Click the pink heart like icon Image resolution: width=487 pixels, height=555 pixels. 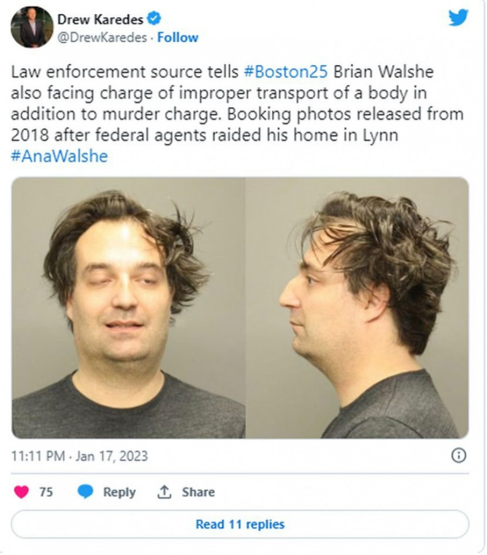(21, 492)
